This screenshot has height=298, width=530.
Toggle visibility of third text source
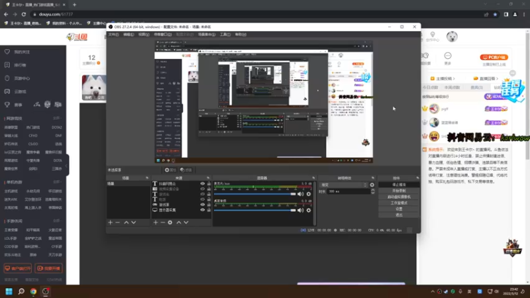point(203,194)
